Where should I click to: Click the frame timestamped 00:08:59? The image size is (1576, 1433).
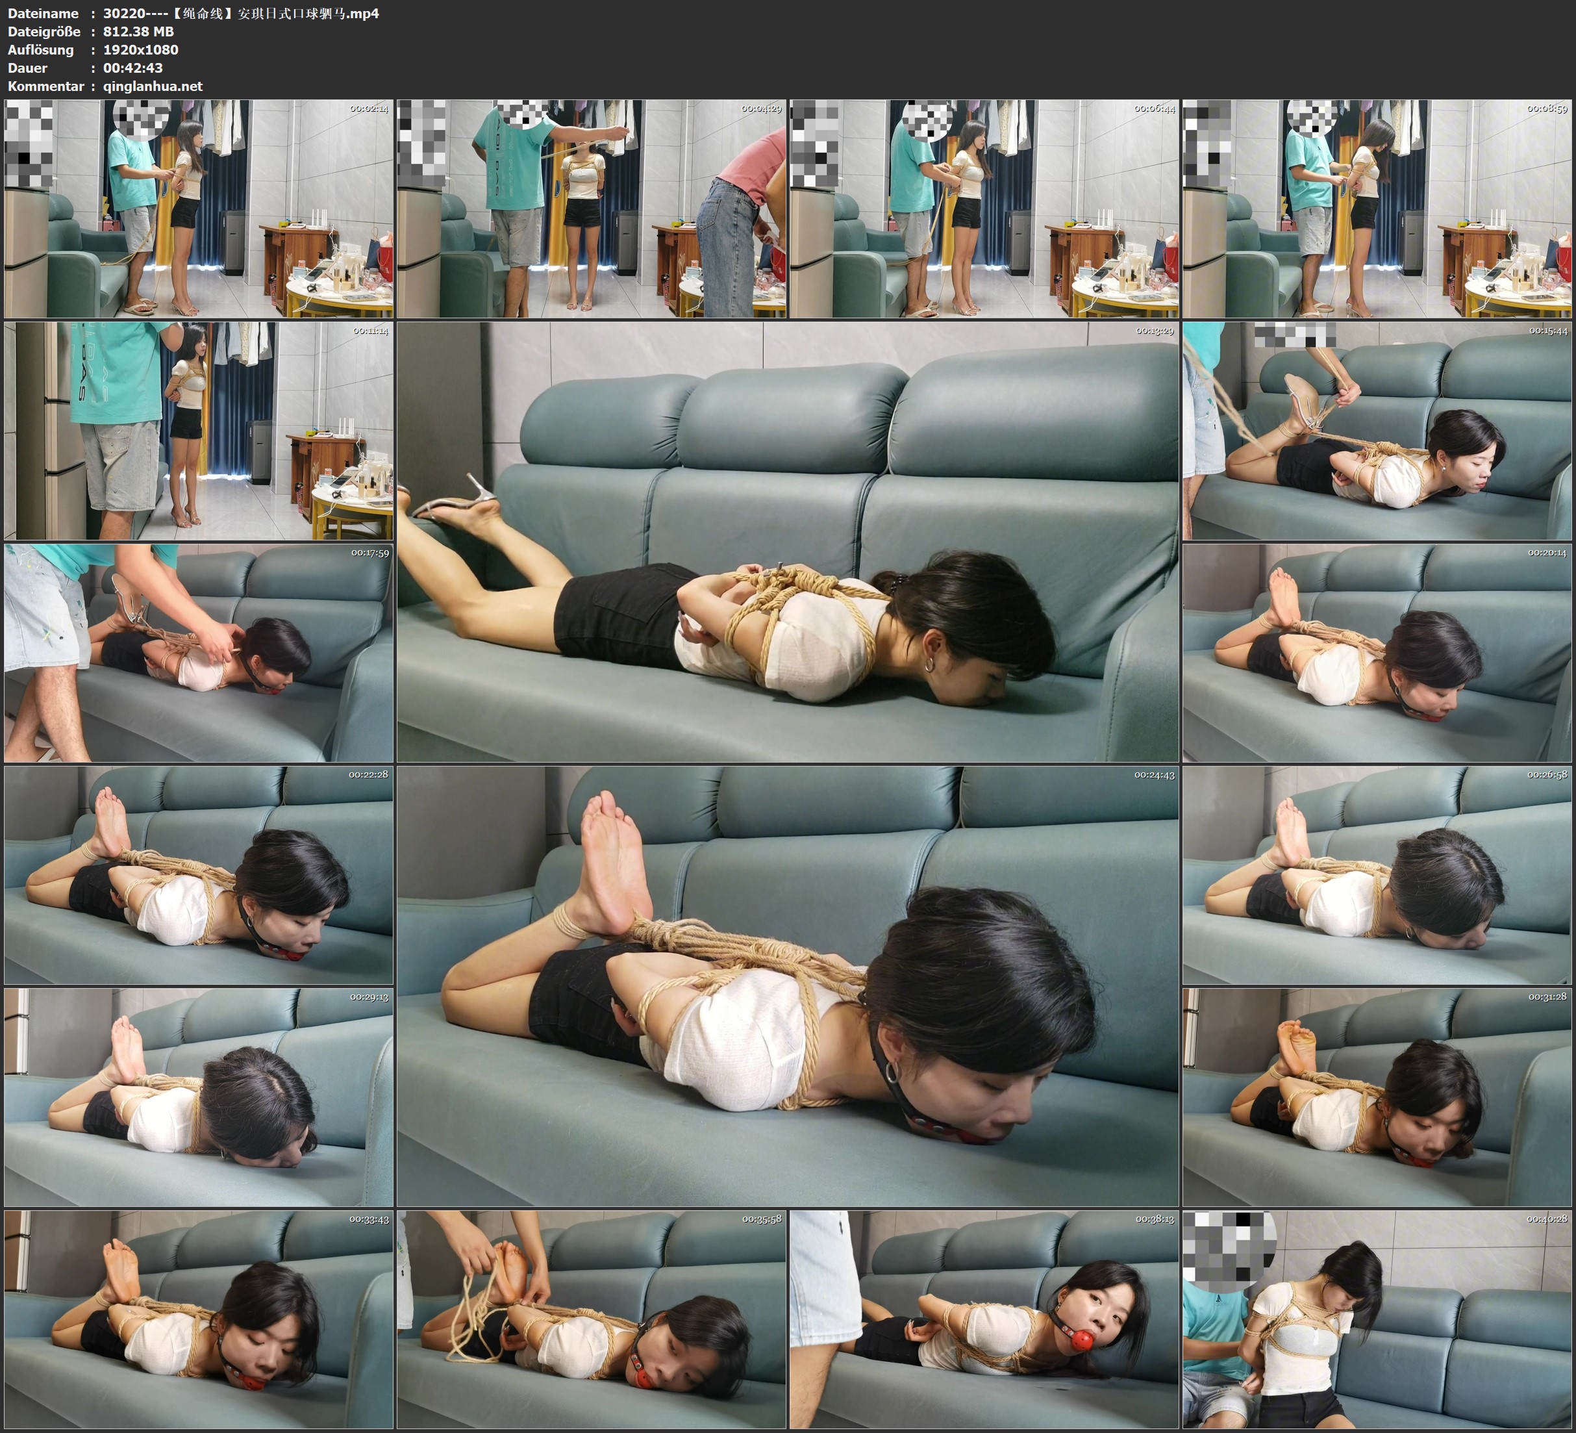point(1377,208)
